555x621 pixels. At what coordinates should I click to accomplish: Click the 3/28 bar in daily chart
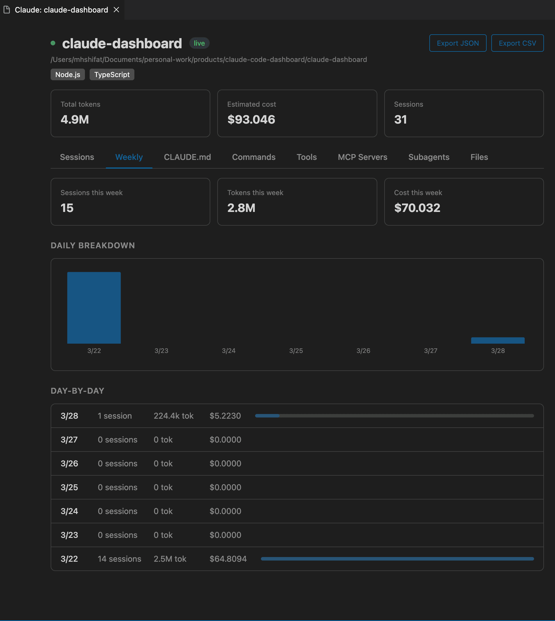497,340
